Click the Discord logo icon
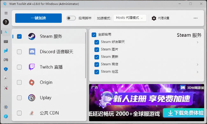 tap(32, 52)
